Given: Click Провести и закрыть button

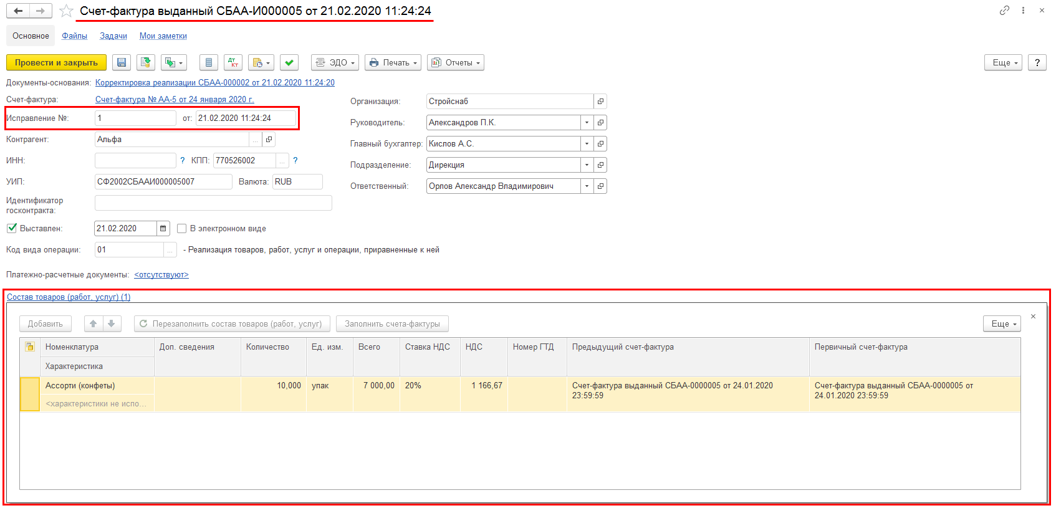Looking at the screenshot, I should click(56, 62).
